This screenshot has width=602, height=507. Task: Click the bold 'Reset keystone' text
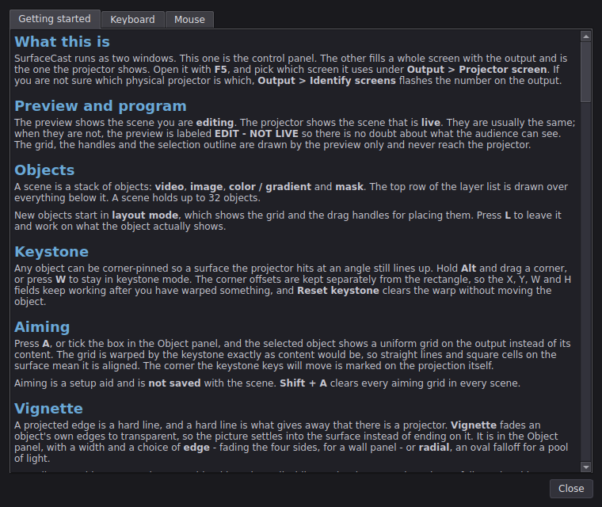pyautogui.click(x=338, y=291)
